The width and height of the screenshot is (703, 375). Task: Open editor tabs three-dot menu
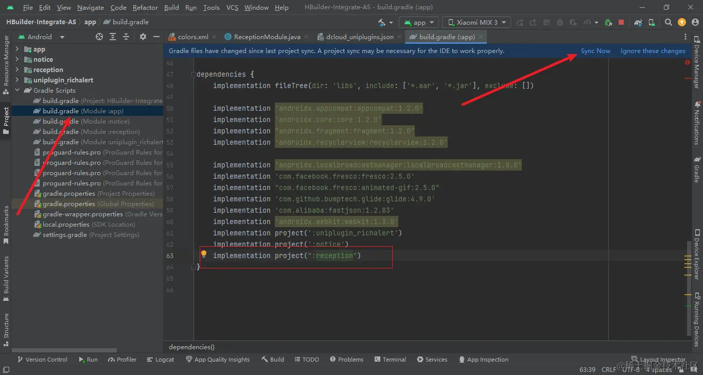(x=686, y=37)
